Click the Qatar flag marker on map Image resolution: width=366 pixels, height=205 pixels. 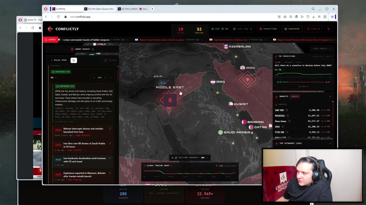[x=251, y=127]
